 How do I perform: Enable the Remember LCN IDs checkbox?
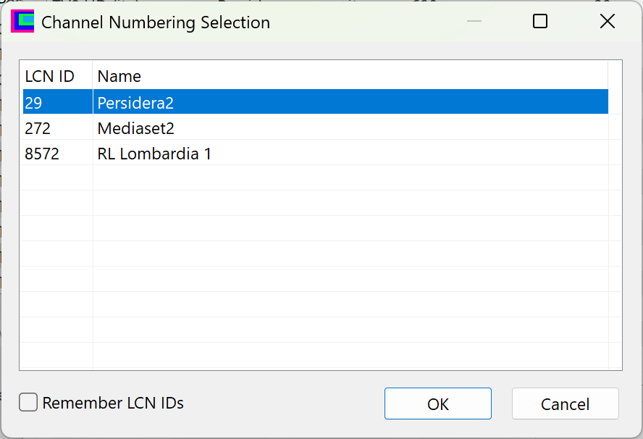tap(28, 403)
